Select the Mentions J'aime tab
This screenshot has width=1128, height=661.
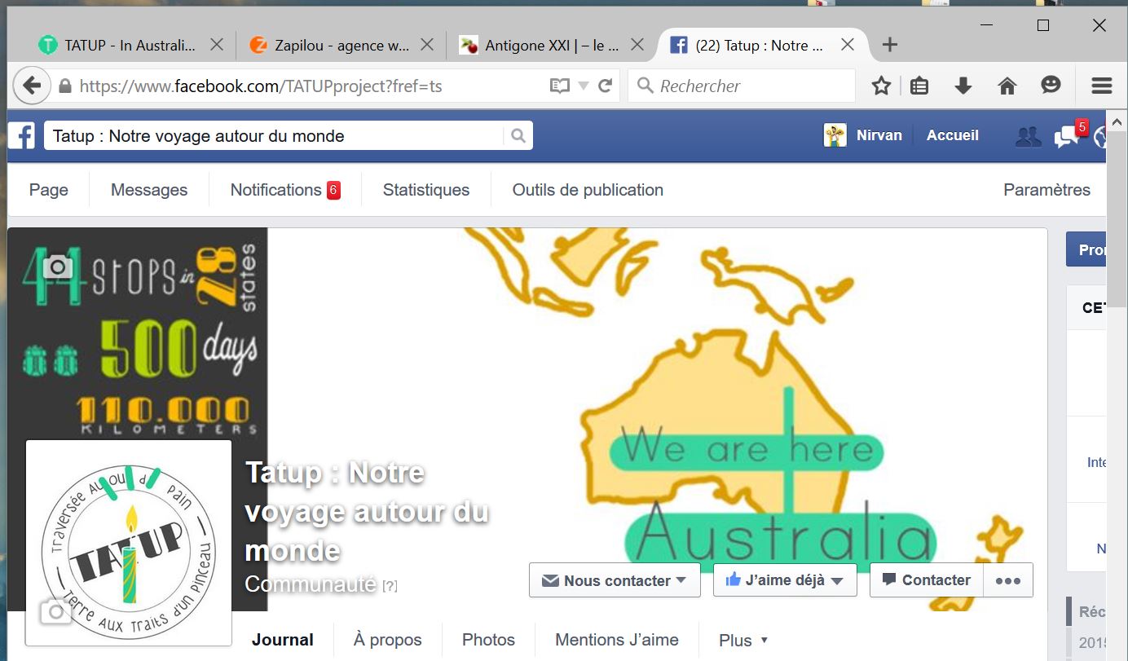pos(617,640)
